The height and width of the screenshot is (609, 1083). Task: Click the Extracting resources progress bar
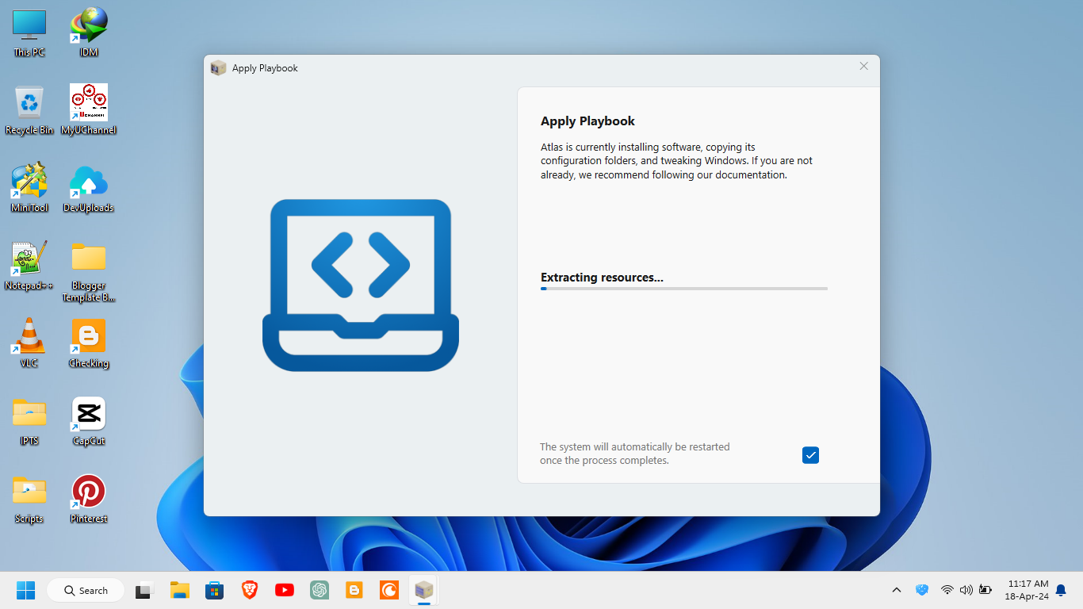coord(684,289)
